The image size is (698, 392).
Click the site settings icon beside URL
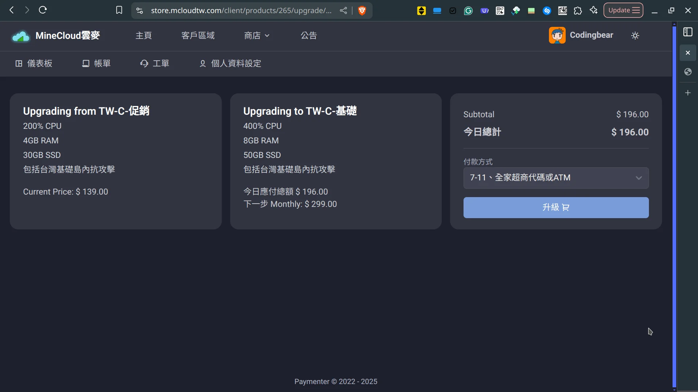[x=140, y=11]
